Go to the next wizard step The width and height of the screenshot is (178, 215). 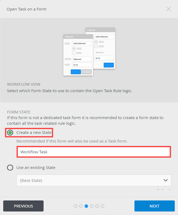tap(155, 206)
